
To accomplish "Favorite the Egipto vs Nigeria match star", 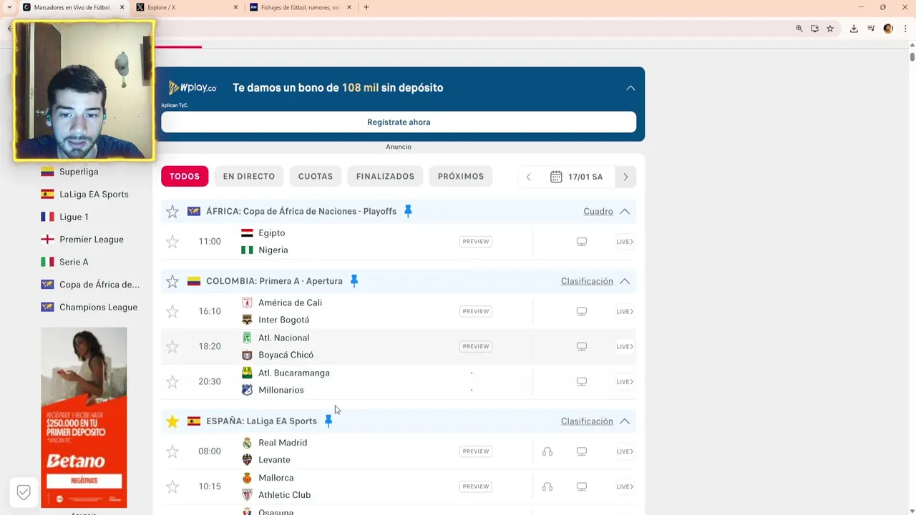I will tap(172, 242).
